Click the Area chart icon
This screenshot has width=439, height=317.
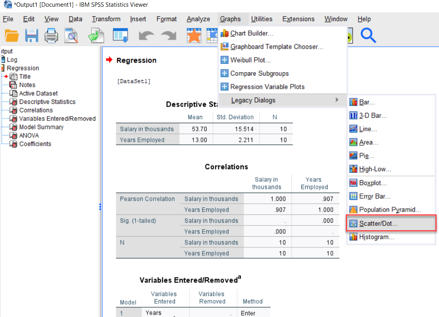353,142
